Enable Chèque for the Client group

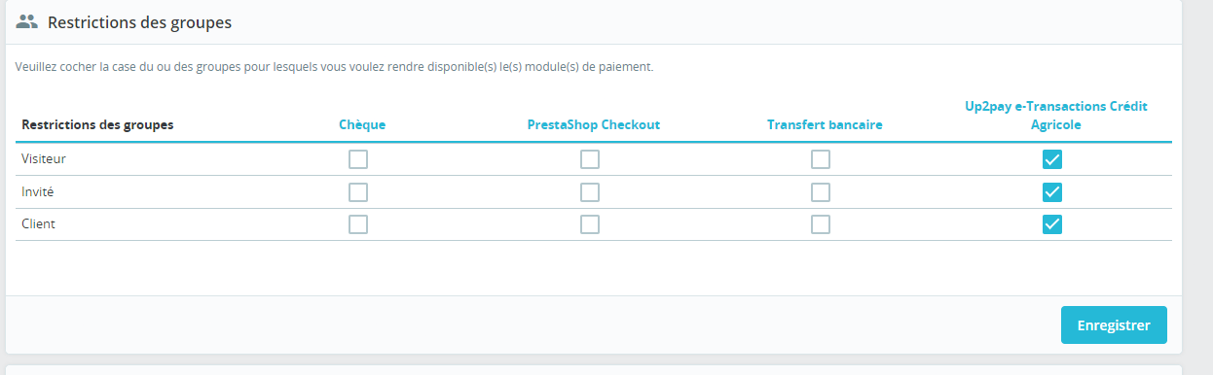[x=358, y=224]
